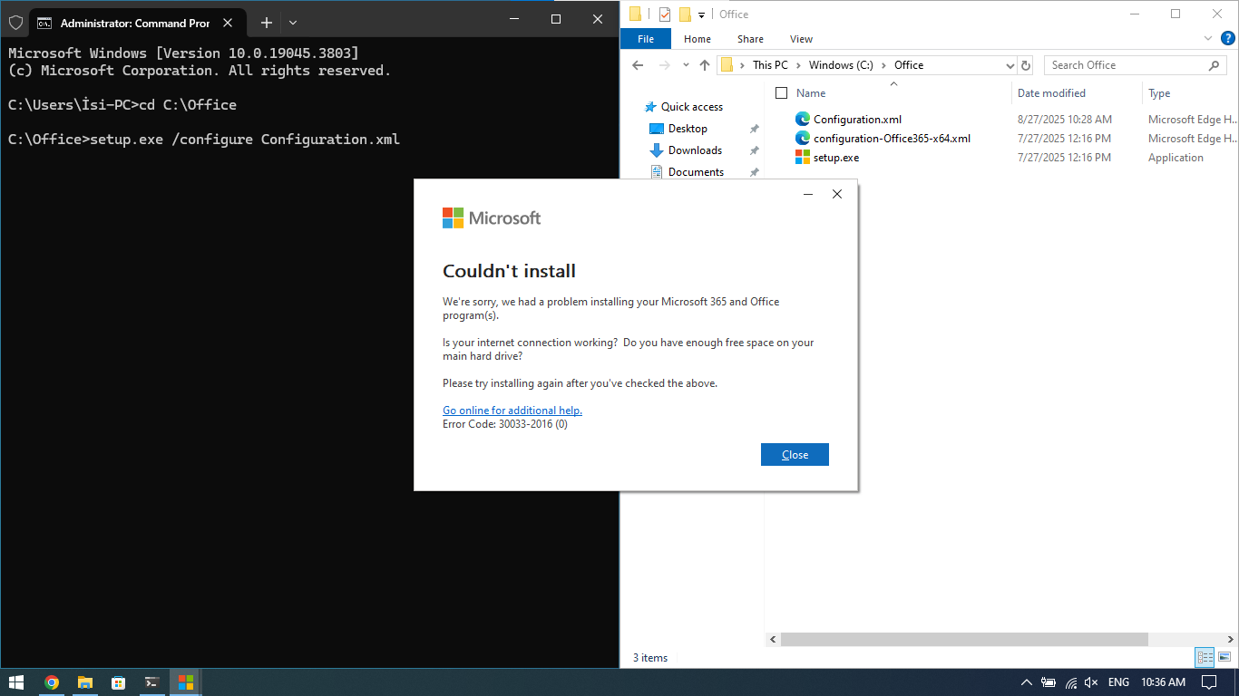
Task: Open Quick access in navigation pane
Action: (x=691, y=107)
